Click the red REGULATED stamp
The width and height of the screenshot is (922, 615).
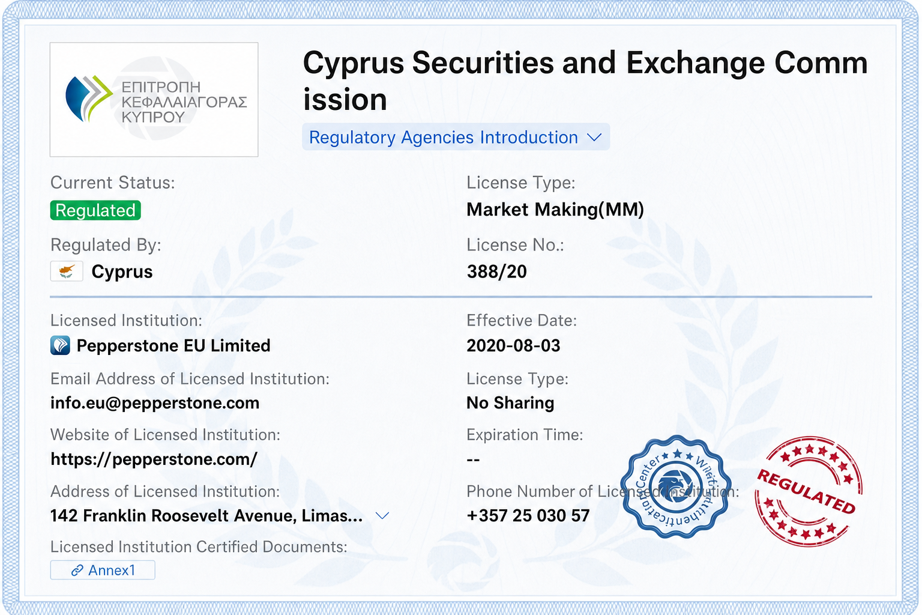pyautogui.click(x=809, y=491)
